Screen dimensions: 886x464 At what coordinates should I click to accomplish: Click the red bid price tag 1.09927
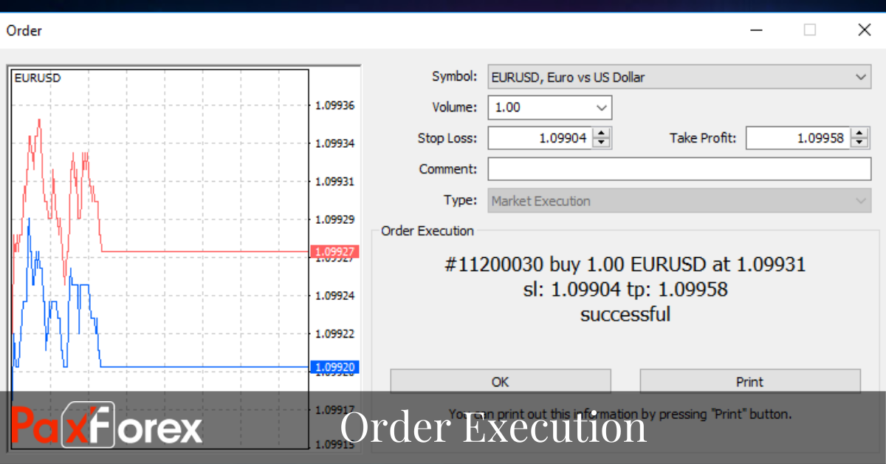334,251
